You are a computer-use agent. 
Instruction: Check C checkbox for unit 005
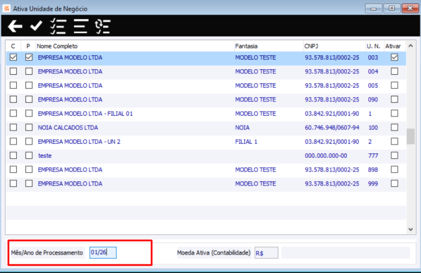(13, 85)
